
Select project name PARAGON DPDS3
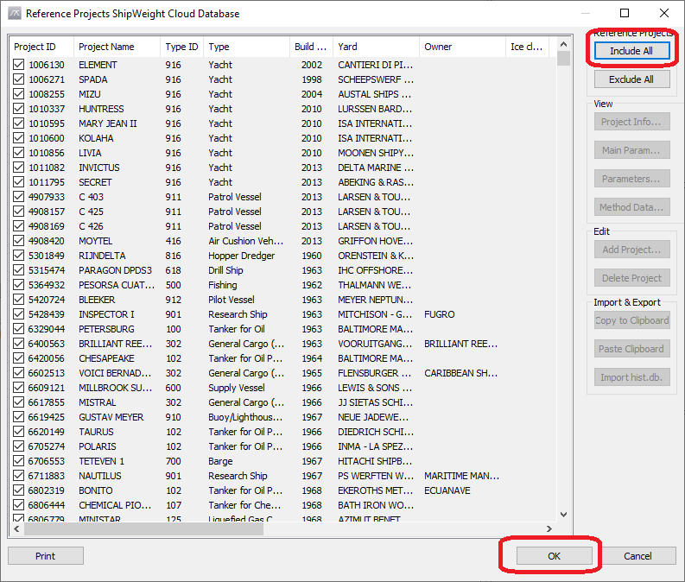(x=116, y=270)
